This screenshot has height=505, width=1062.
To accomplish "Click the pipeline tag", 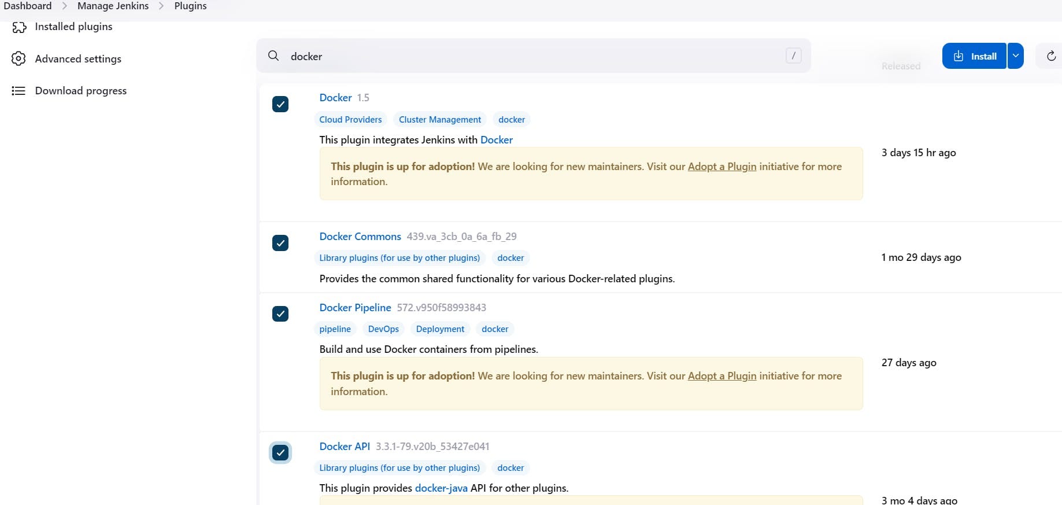I will click(335, 329).
